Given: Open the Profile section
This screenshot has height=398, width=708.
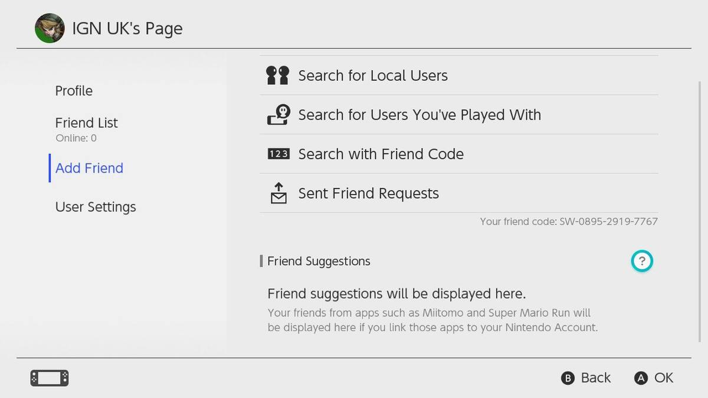Looking at the screenshot, I should click(x=74, y=91).
